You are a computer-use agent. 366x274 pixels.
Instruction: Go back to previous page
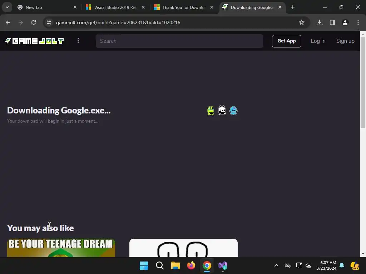[x=8, y=22]
